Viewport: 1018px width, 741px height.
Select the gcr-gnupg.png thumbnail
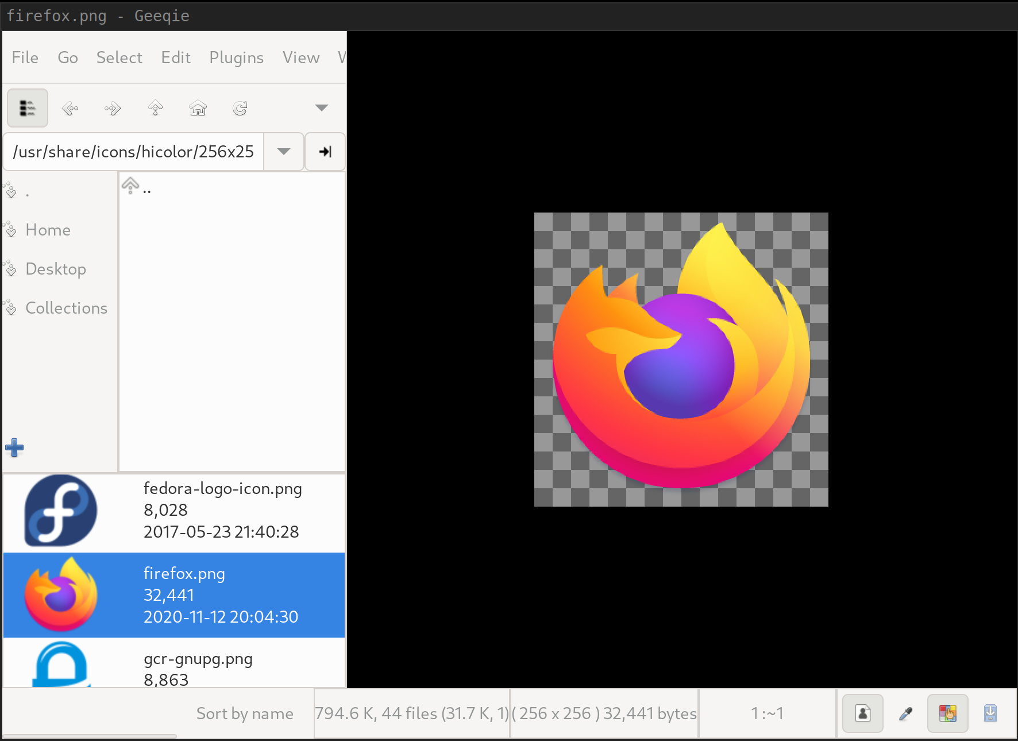click(61, 664)
